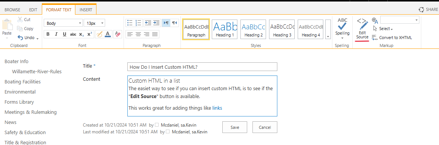Open the language combo box in Markup
439x145 pixels.
399,20
